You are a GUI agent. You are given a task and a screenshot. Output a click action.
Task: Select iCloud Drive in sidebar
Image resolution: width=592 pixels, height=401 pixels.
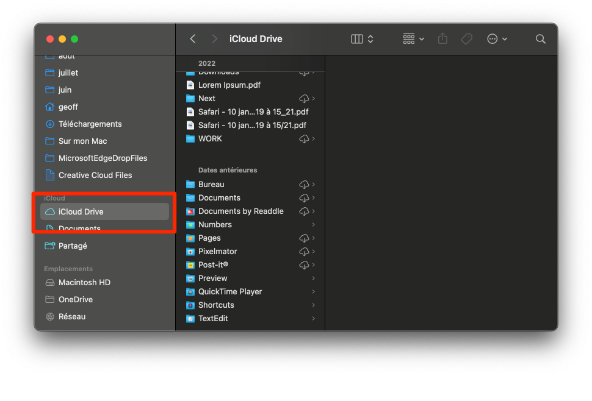(104, 211)
